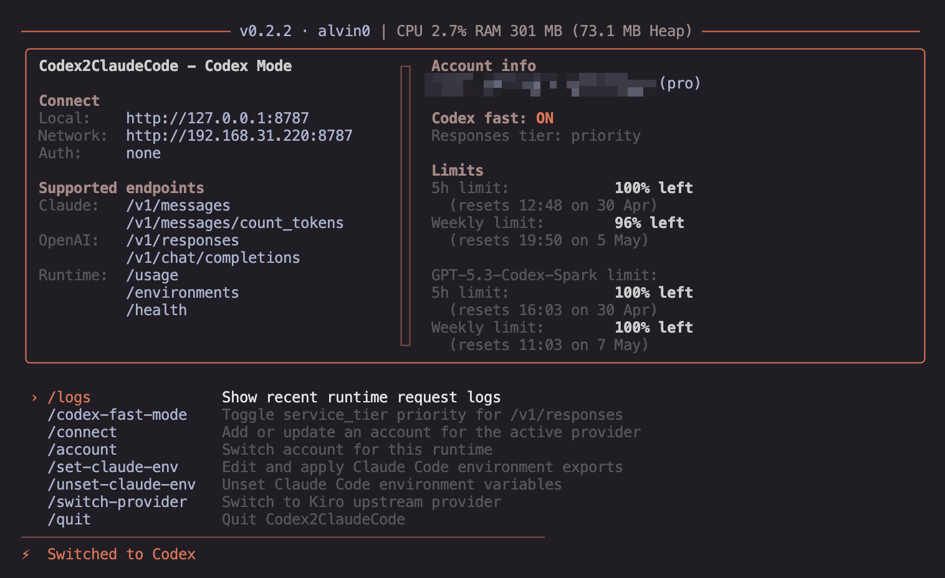Click the /v1/responses endpoint
Image resolution: width=945 pixels, height=578 pixels.
tap(183, 240)
